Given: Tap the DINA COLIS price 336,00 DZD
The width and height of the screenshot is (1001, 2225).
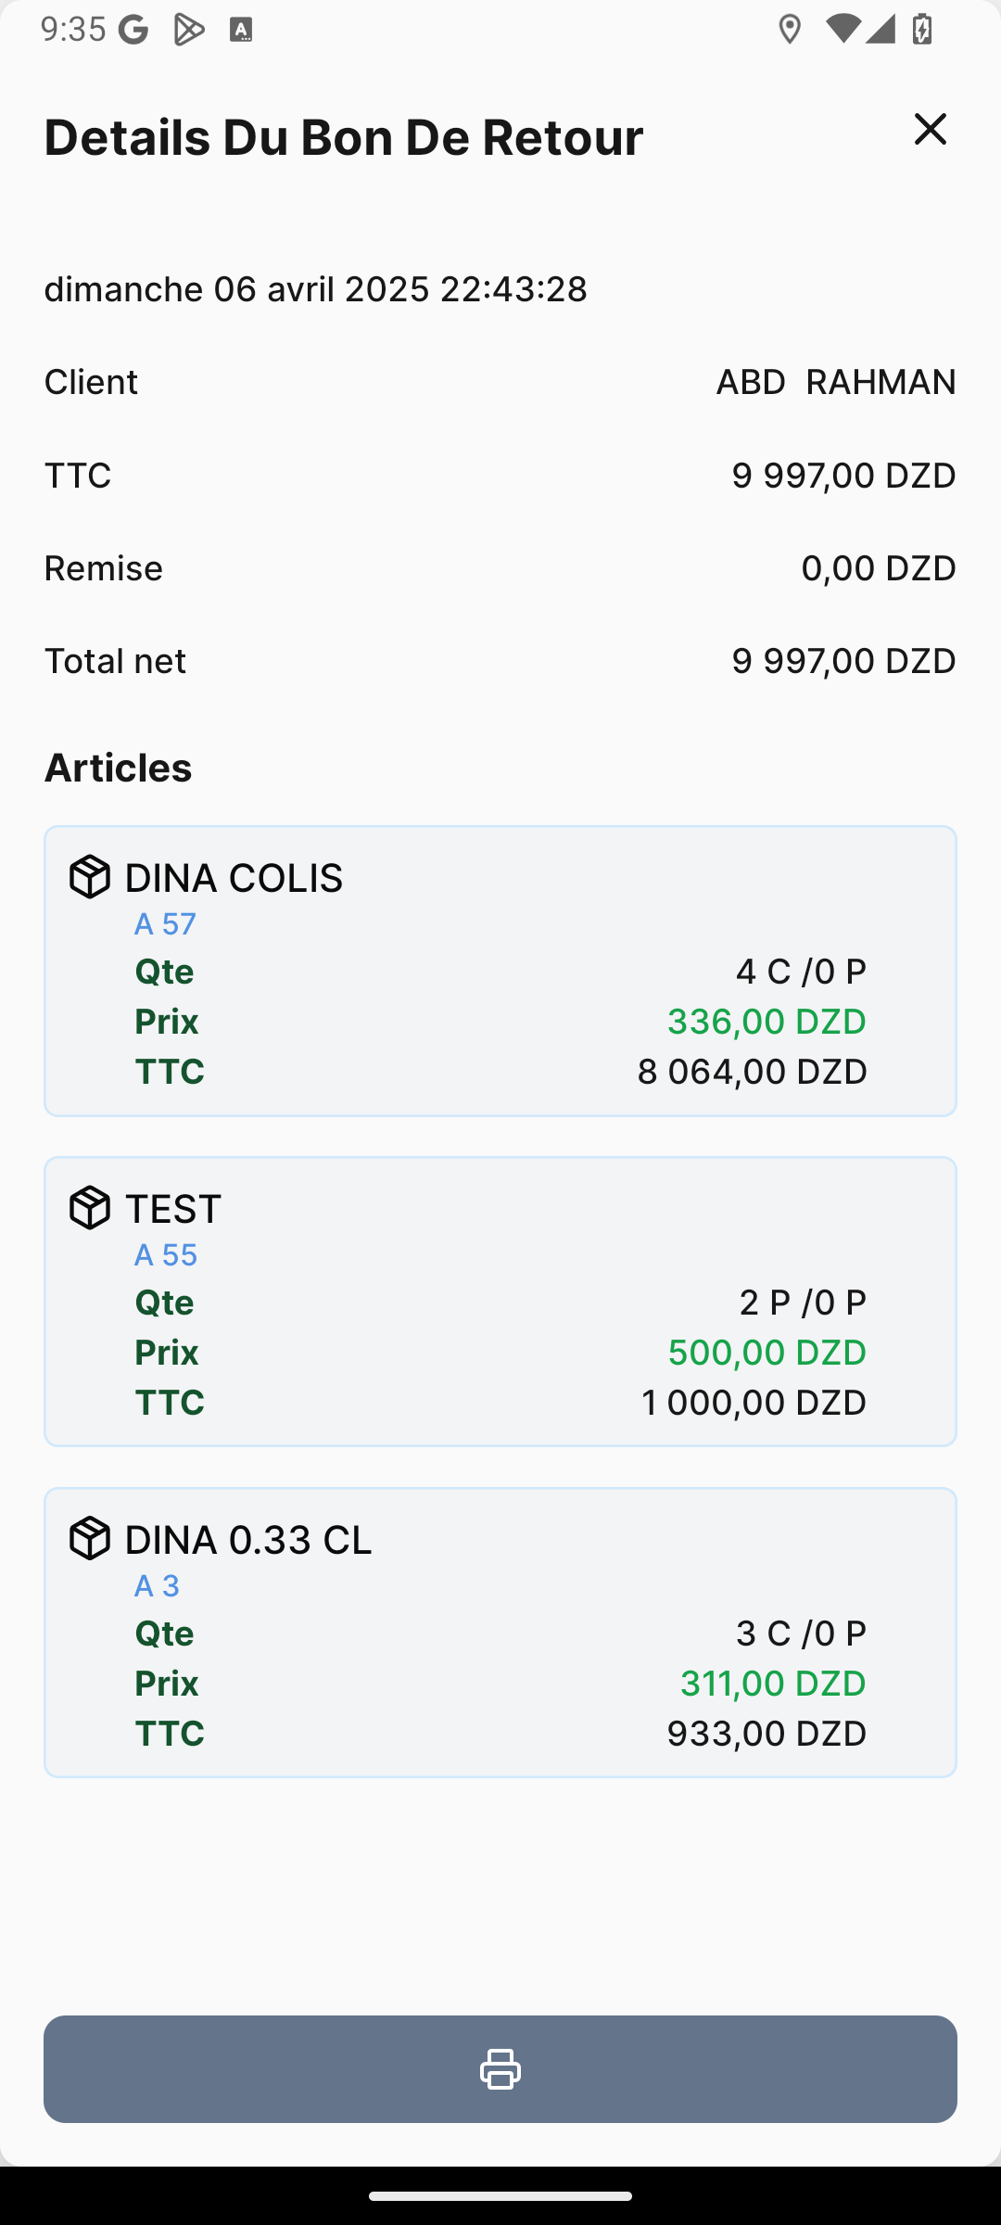Looking at the screenshot, I should pyautogui.click(x=767, y=1022).
